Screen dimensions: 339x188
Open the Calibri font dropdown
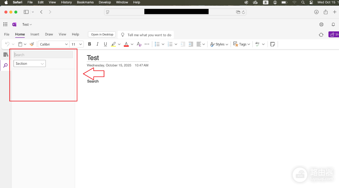pos(54,44)
